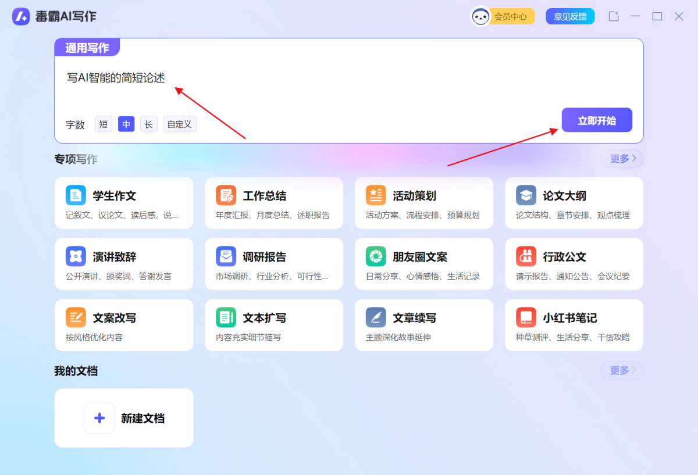This screenshot has width=698, height=475.
Task: Open the 调研报告 card title
Action: click(x=265, y=257)
